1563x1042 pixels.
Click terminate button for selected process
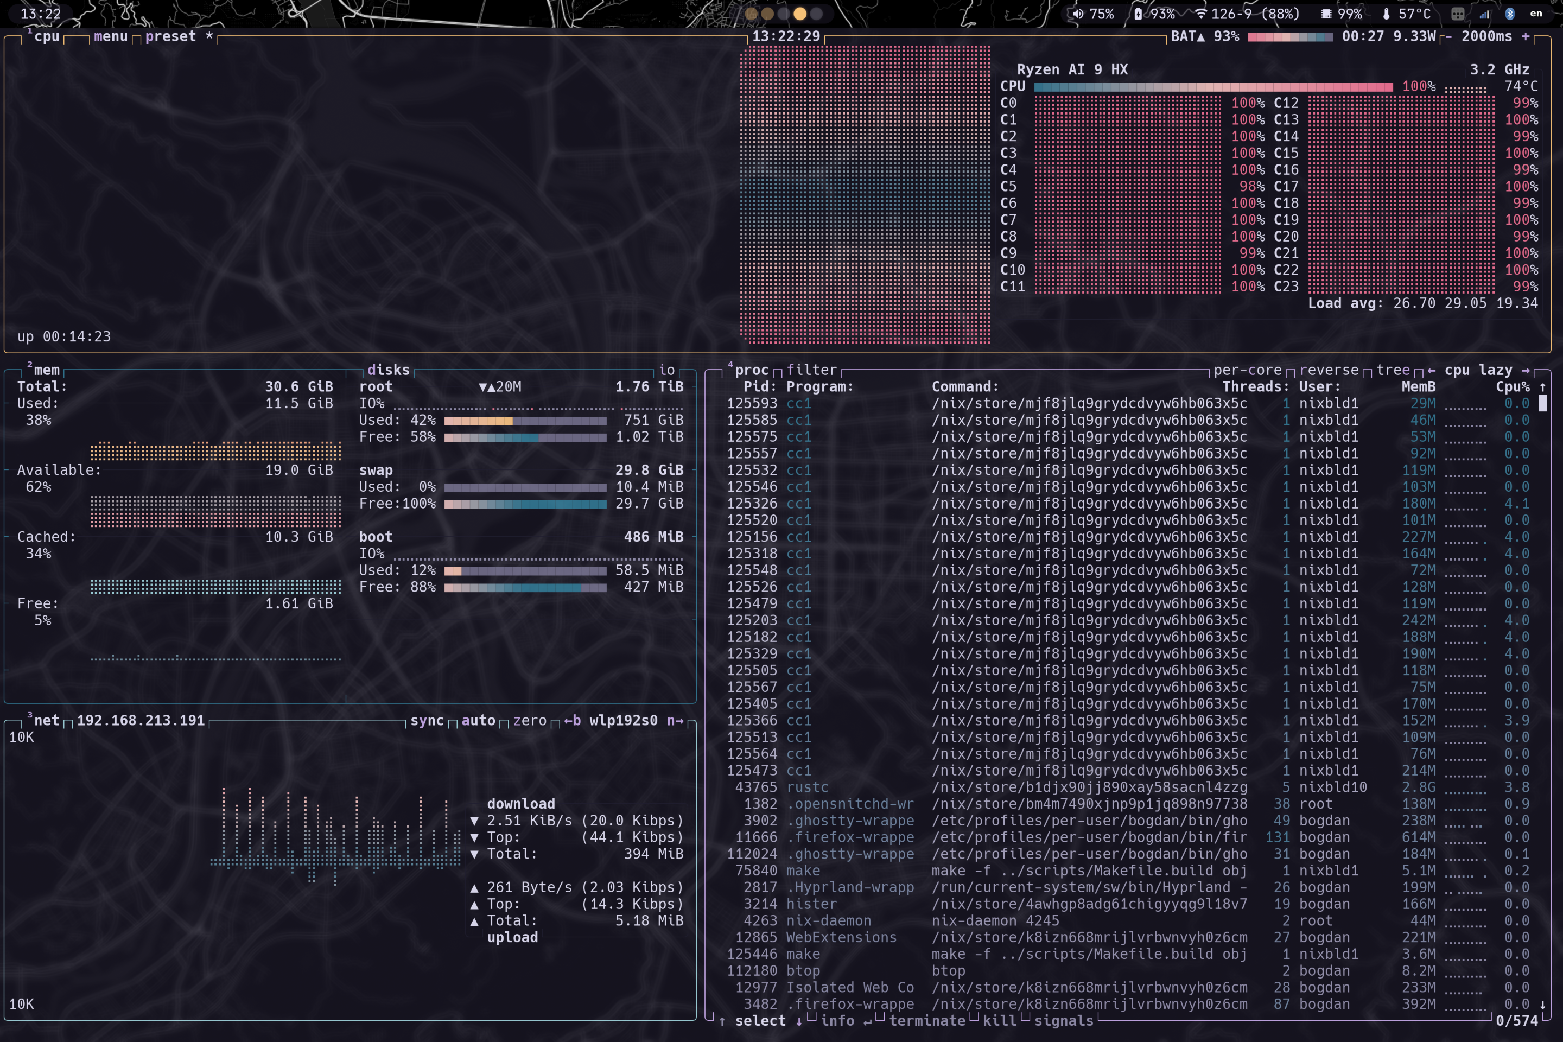927,1021
